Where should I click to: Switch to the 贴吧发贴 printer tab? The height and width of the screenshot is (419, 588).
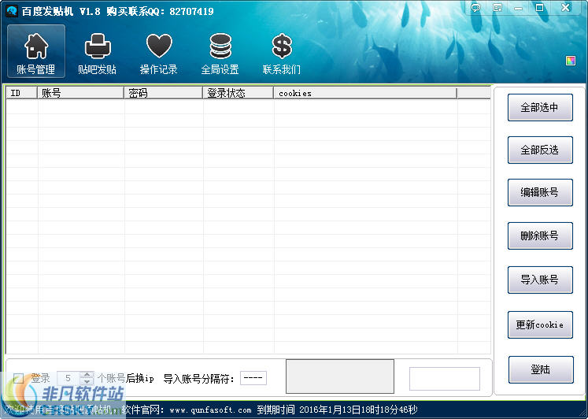(x=97, y=54)
